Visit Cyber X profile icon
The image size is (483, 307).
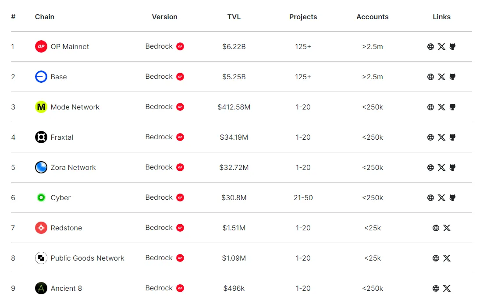pos(441,198)
